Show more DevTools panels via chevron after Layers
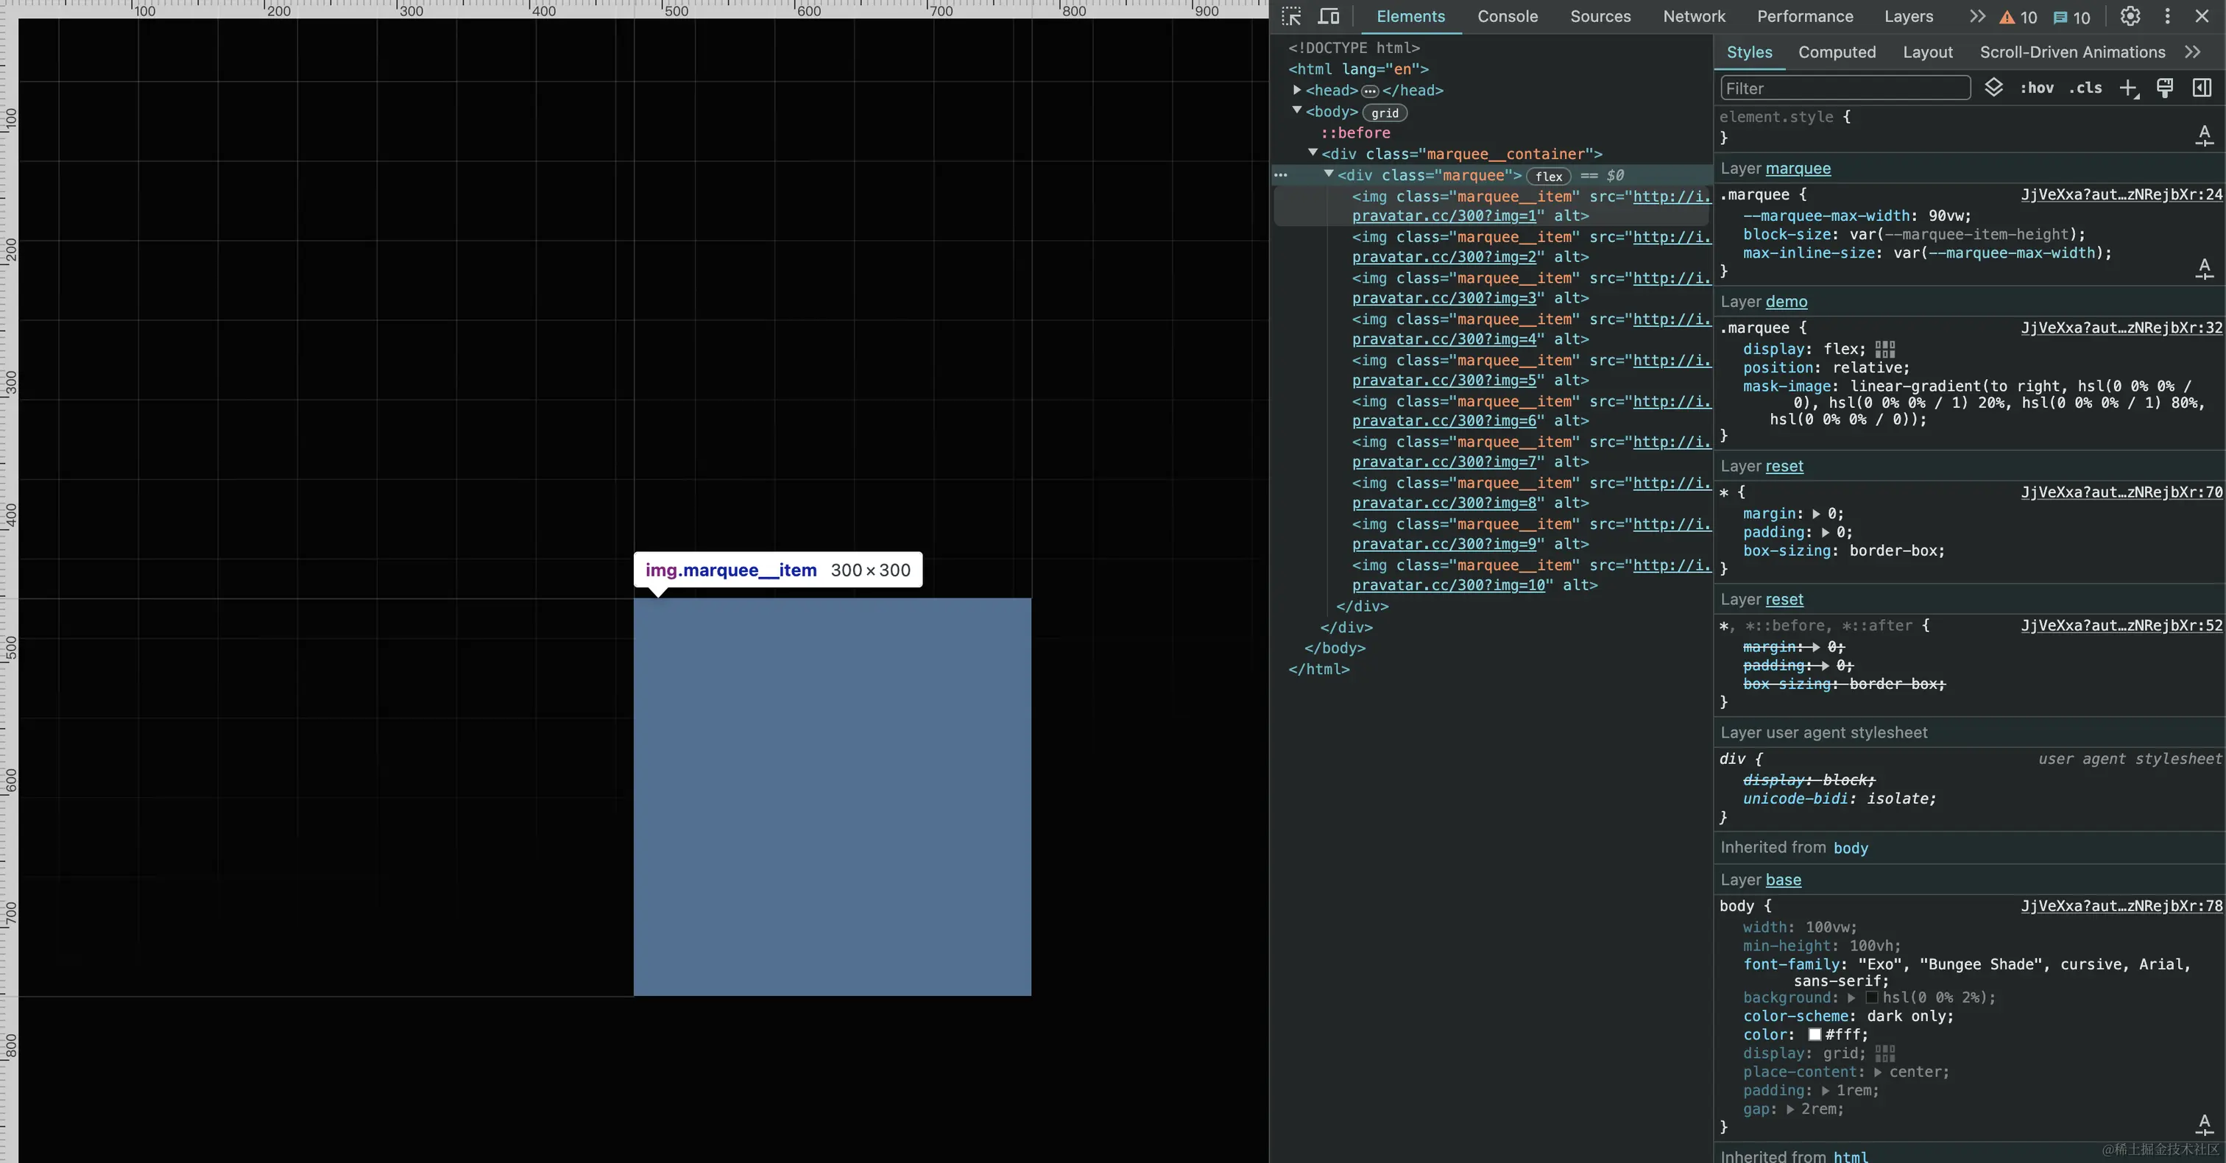The image size is (2226, 1163). coord(1977,16)
